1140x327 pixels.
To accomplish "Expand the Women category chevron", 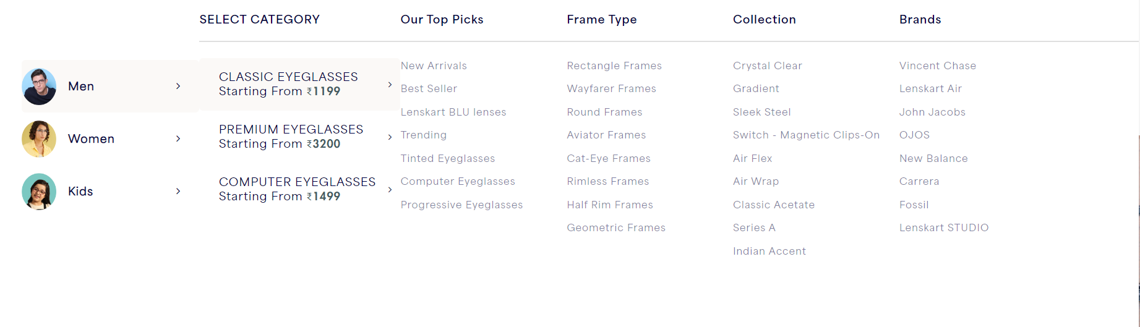I will [178, 138].
